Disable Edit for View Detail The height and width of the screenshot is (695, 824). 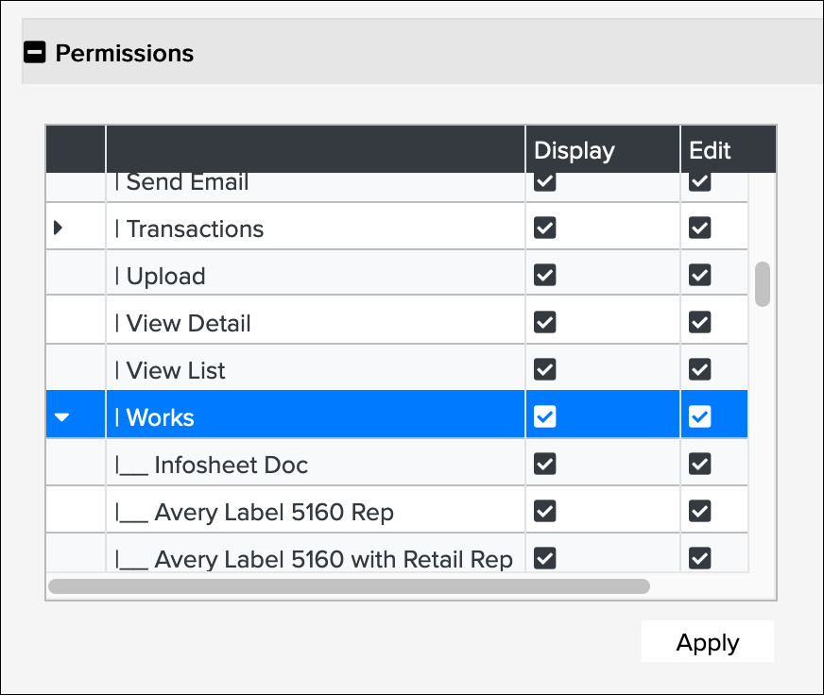pos(699,322)
